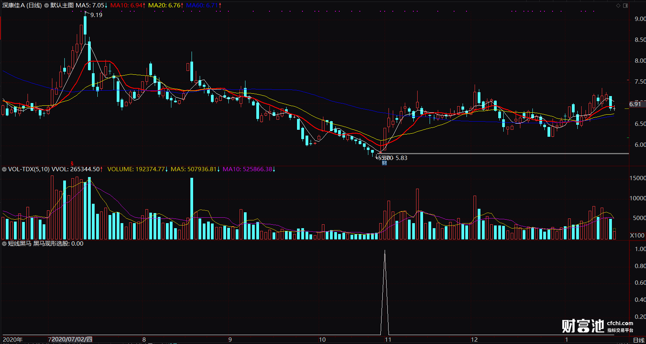Click the 财 marker below the 5.83 low
Viewport: 646px width, 344px height.
[384, 163]
